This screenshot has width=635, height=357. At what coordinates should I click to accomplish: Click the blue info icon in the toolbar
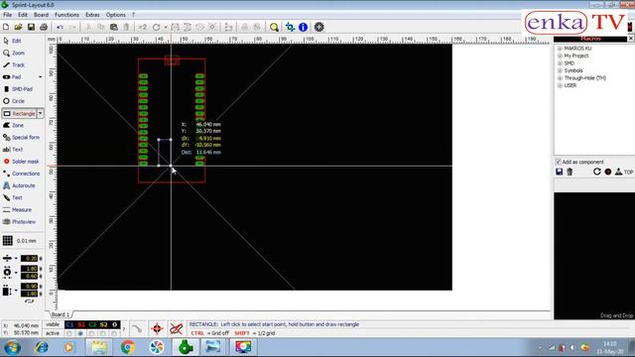tap(303, 27)
